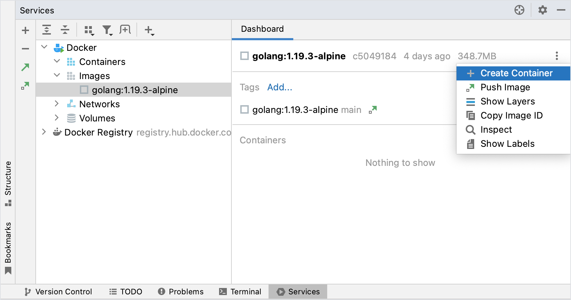This screenshot has height=300, width=571.
Task: Collapse the Docker node
Action: [x=44, y=47]
